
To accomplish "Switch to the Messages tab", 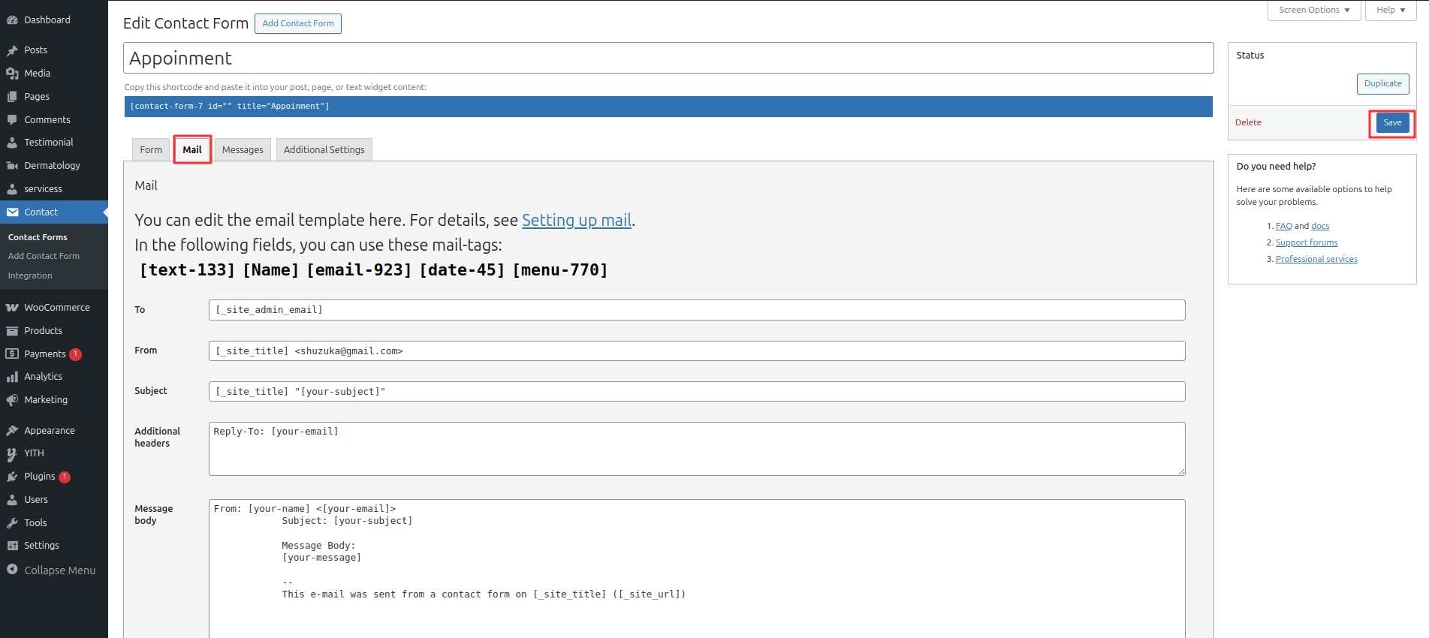I will (x=243, y=150).
